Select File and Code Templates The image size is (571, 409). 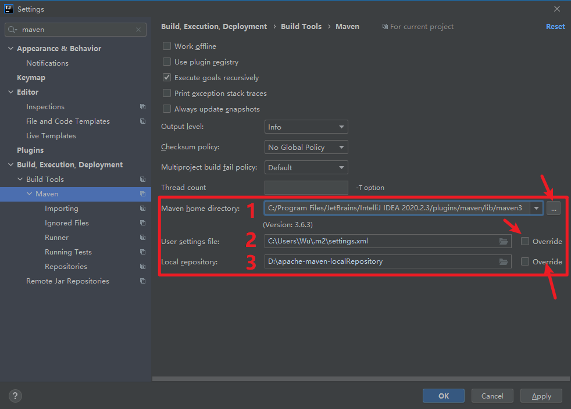pyautogui.click(x=67, y=121)
